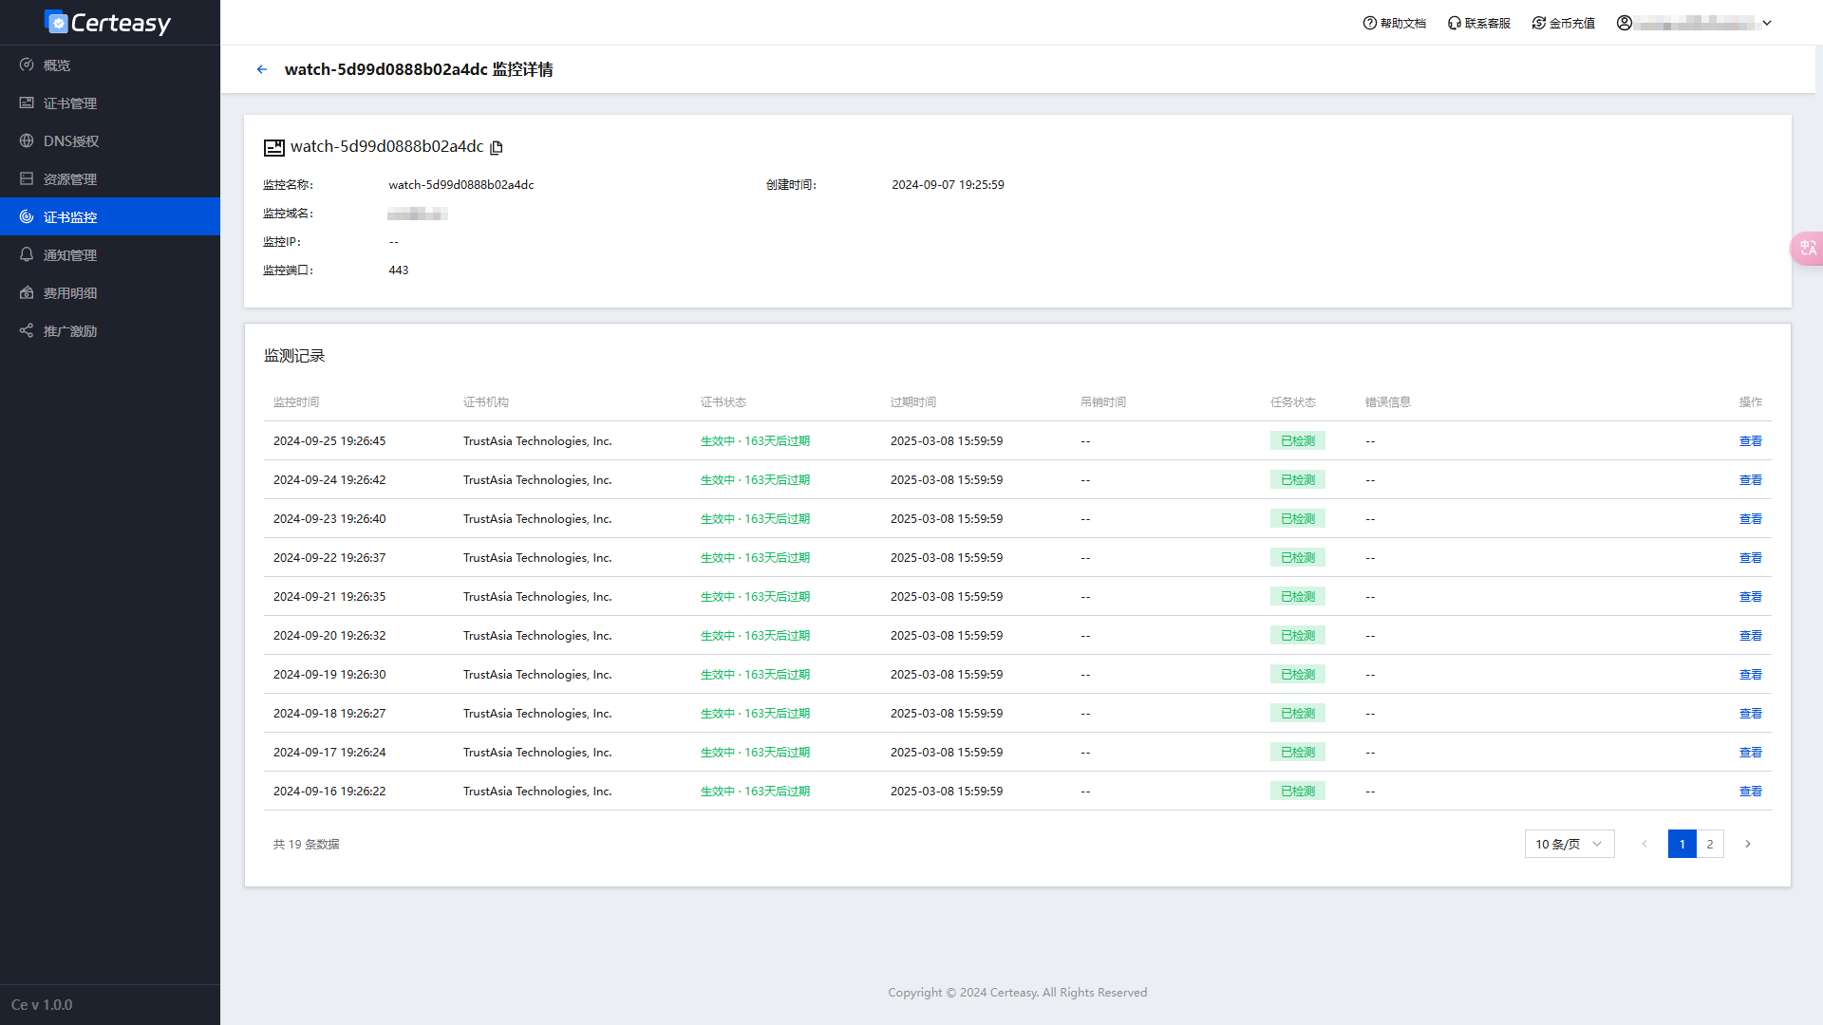Open 通知管理 sidebar entry
Screen dimensions: 1823x1025
click(110, 254)
